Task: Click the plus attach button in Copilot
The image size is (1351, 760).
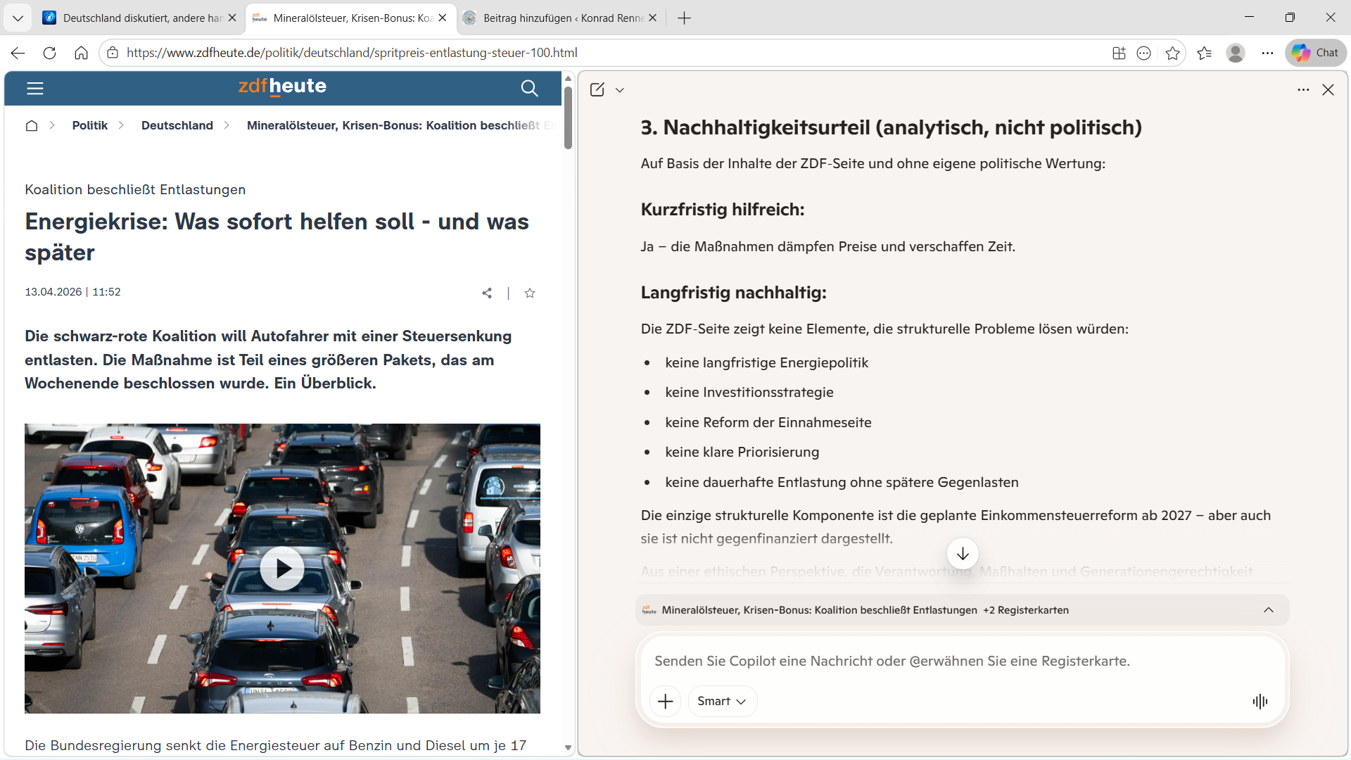Action: click(665, 701)
